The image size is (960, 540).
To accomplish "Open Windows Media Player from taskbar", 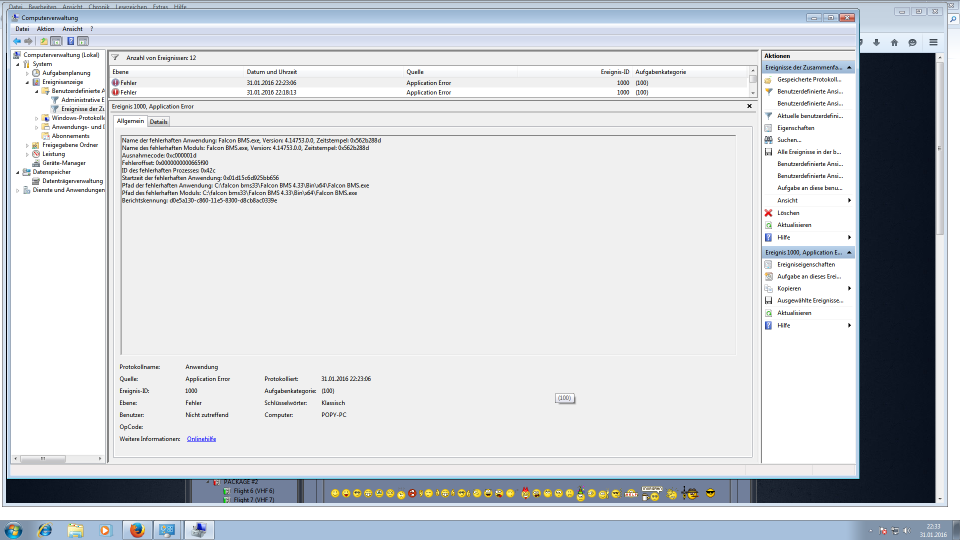I will pos(105,530).
